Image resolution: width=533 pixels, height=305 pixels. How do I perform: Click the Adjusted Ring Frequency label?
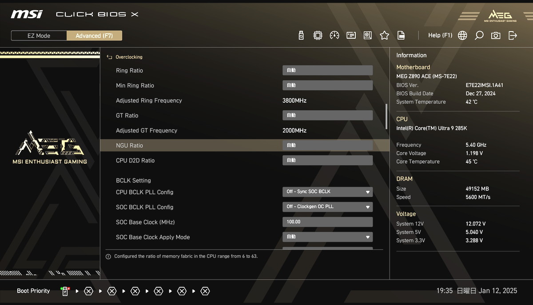click(149, 100)
